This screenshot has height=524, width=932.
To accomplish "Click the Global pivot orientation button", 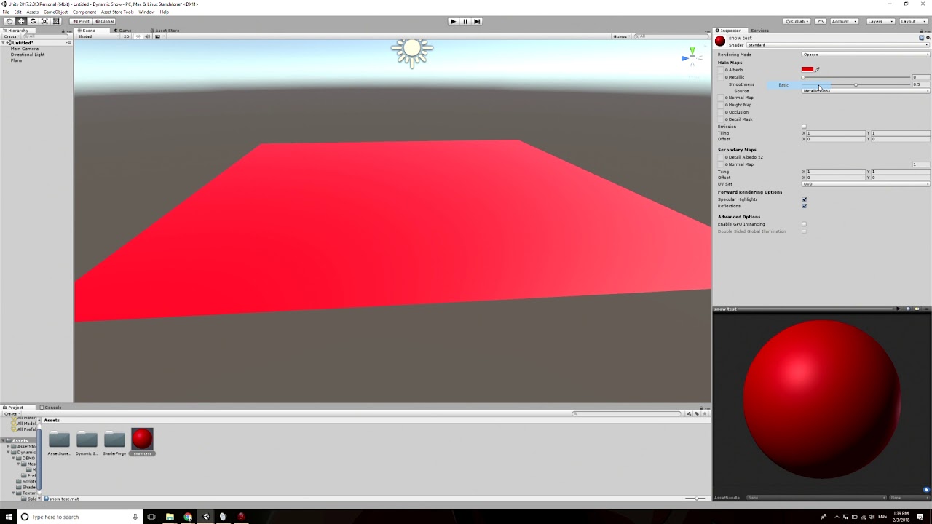I will pyautogui.click(x=106, y=21).
